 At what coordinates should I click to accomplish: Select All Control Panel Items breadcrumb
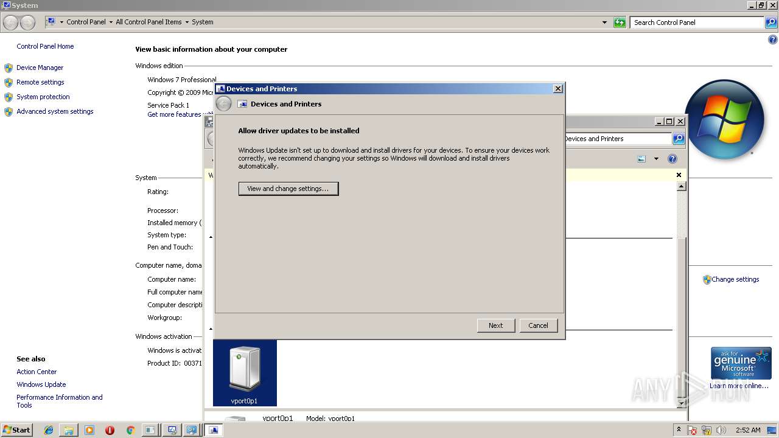pyautogui.click(x=148, y=22)
